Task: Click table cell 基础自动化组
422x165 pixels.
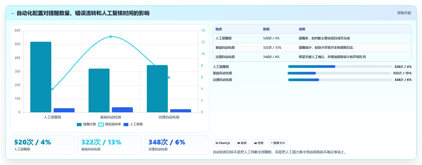Action: [225, 48]
